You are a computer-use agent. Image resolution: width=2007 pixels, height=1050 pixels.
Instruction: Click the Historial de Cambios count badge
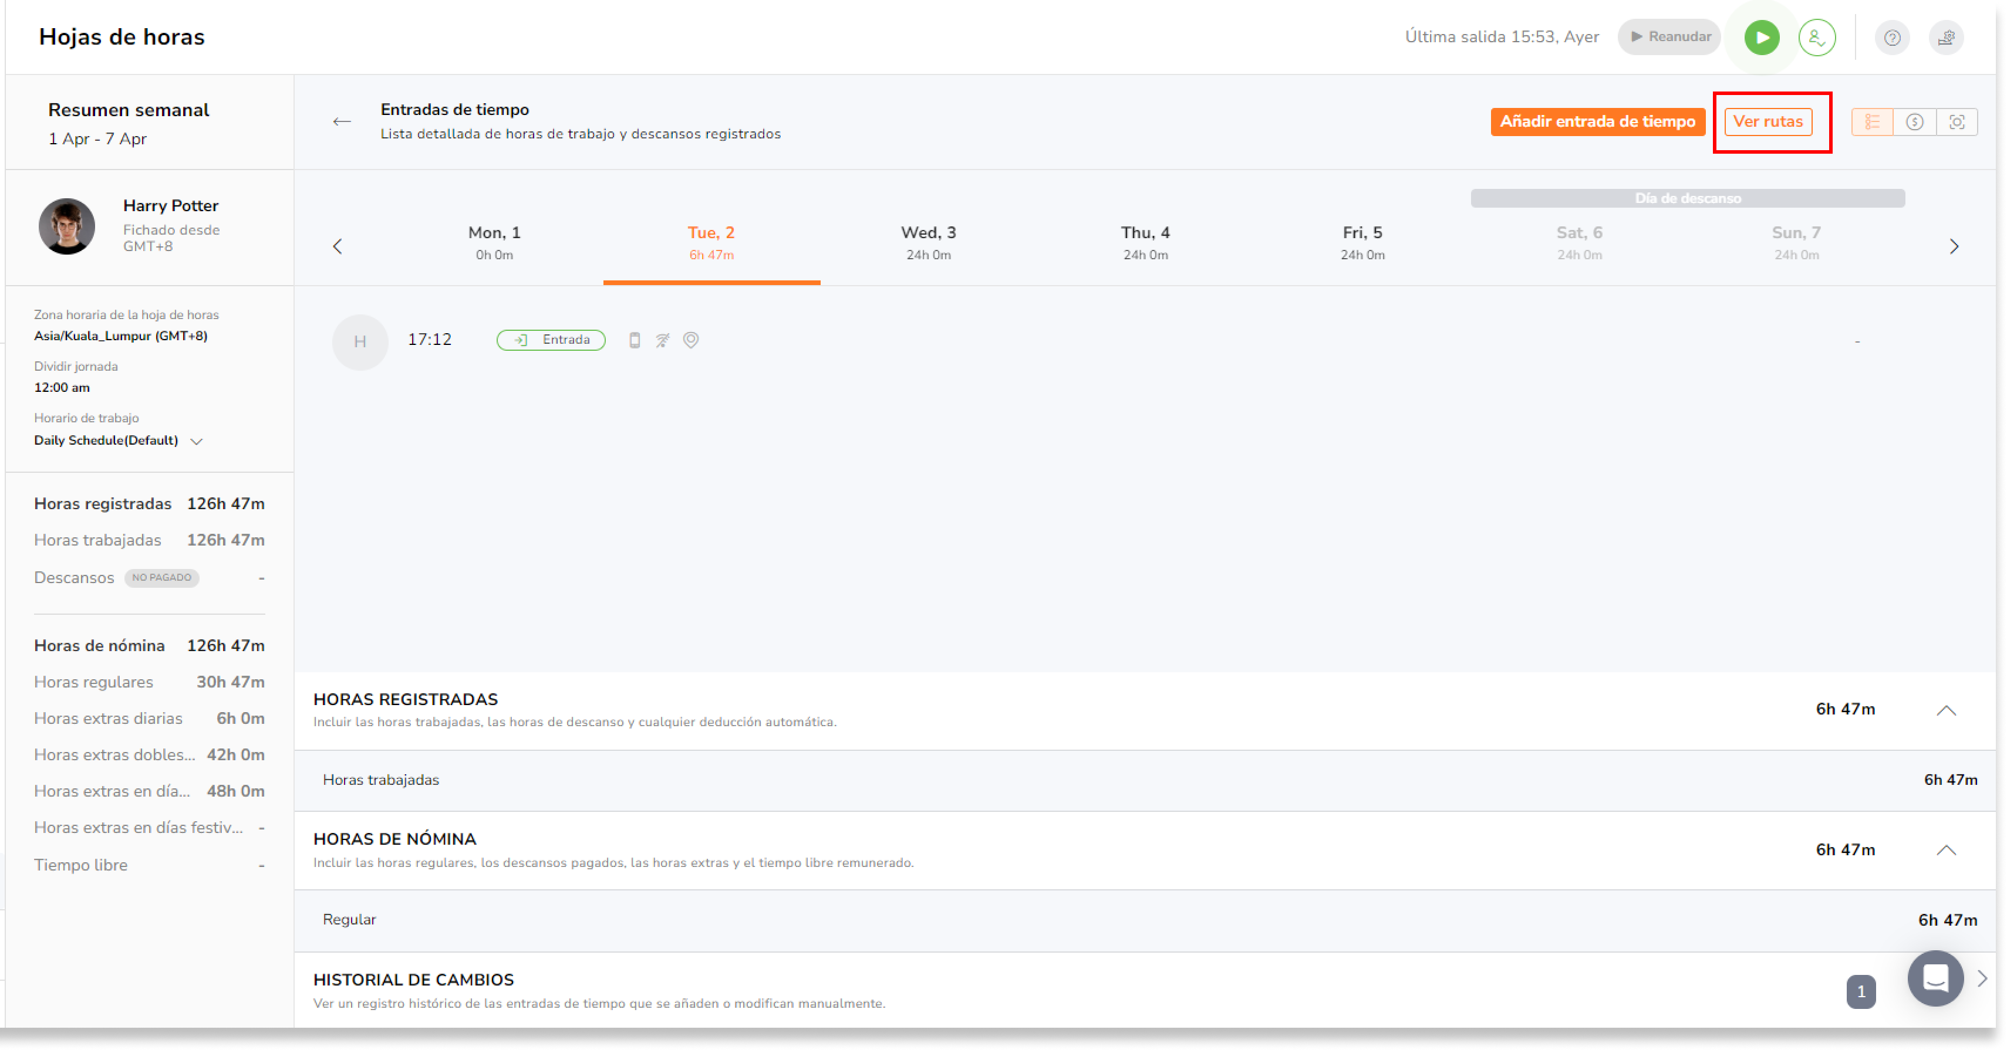click(1860, 991)
